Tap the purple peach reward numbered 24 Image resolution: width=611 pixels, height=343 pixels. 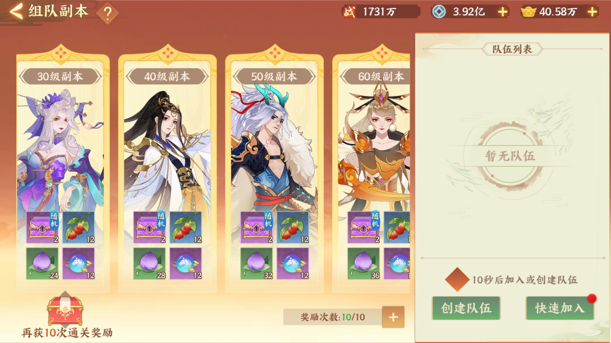point(43,264)
